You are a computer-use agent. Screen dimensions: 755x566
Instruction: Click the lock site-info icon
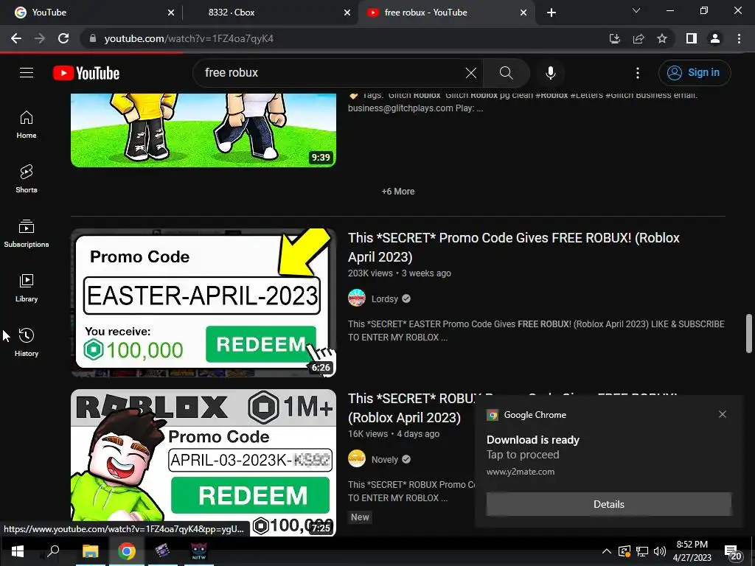pos(93,38)
